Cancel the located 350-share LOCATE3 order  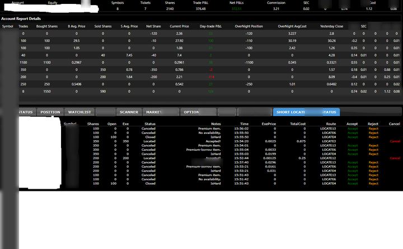click(x=395, y=141)
